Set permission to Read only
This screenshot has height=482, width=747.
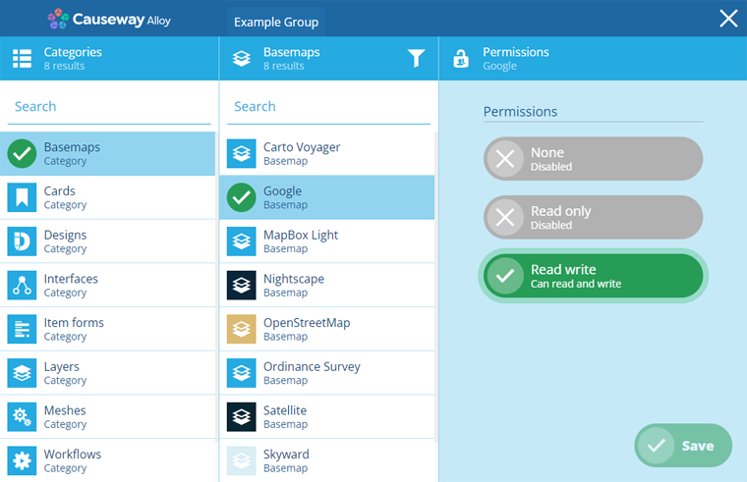tap(593, 218)
